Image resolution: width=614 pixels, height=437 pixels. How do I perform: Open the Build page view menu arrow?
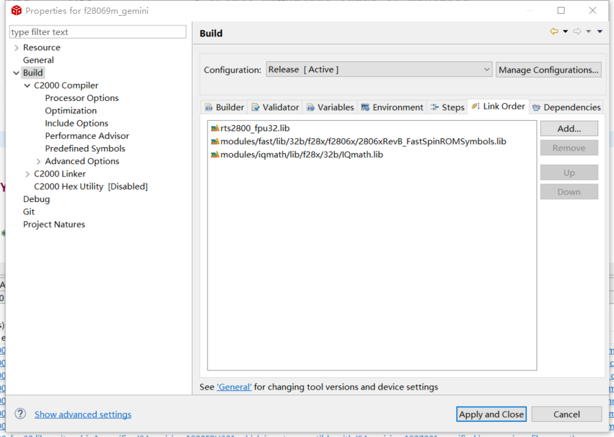[600, 32]
